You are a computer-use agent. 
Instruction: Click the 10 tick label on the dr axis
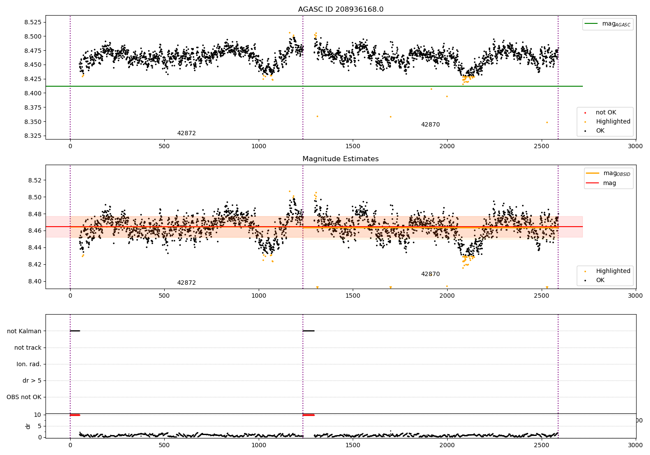click(37, 415)
